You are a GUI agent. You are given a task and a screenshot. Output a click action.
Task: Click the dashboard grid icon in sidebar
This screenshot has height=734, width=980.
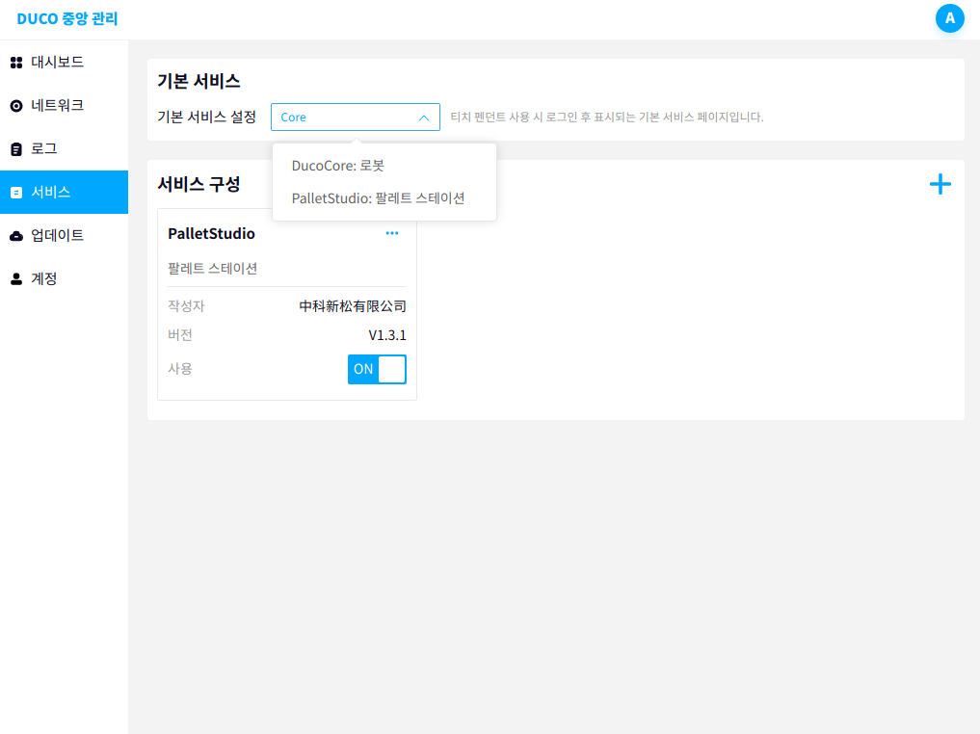[x=16, y=63]
